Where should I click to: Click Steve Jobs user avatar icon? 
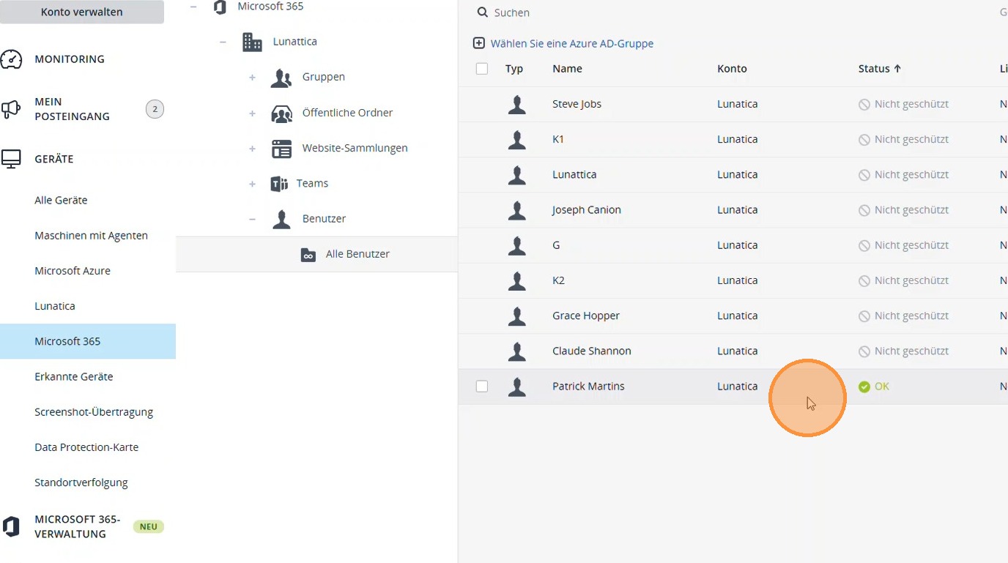pos(517,104)
